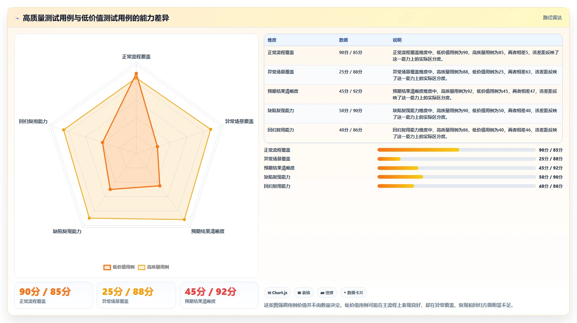Click the 低价值用例 point on 回归复用能力 axis
The height and width of the screenshot is (323, 577).
[x=103, y=142]
